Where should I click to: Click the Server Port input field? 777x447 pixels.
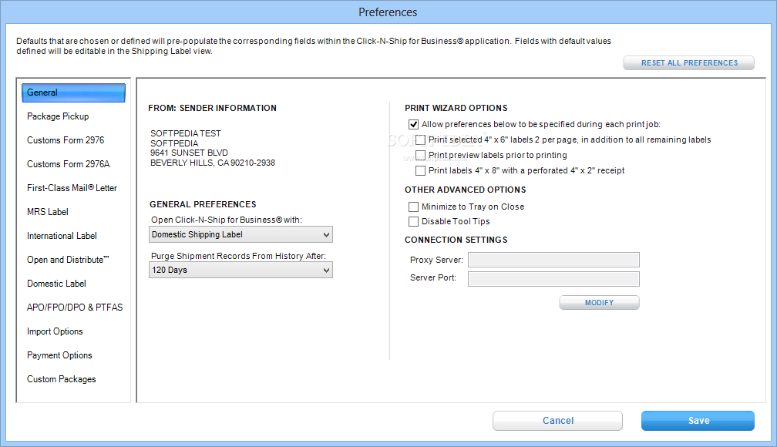[553, 278]
